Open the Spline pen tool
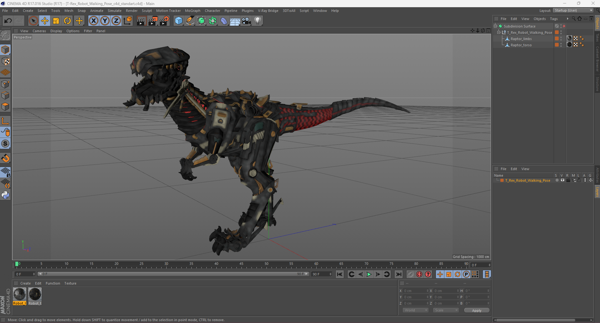This screenshot has height=323, width=600. point(190,21)
